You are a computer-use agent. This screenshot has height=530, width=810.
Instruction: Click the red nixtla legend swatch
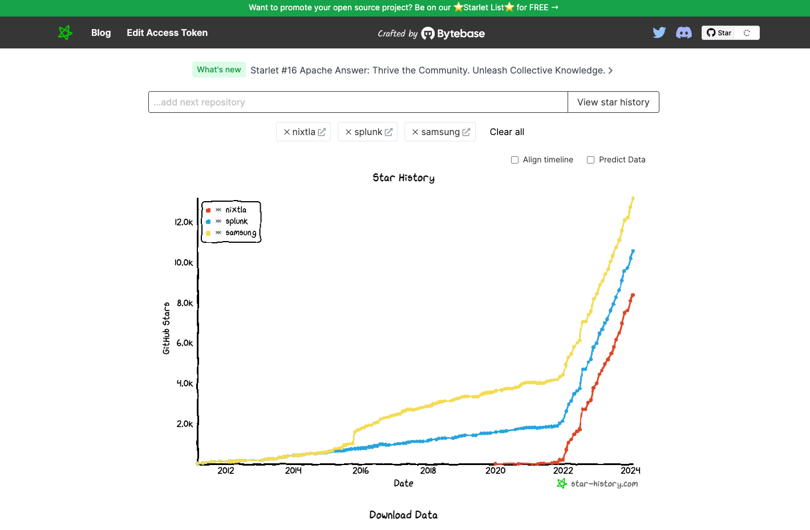(x=208, y=210)
